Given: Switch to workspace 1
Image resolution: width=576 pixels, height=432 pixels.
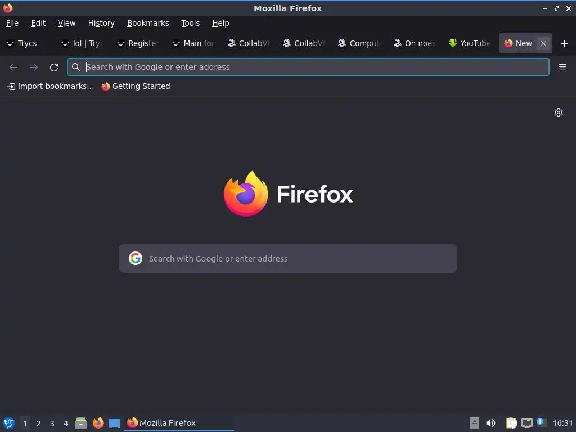Looking at the screenshot, I should [25, 424].
